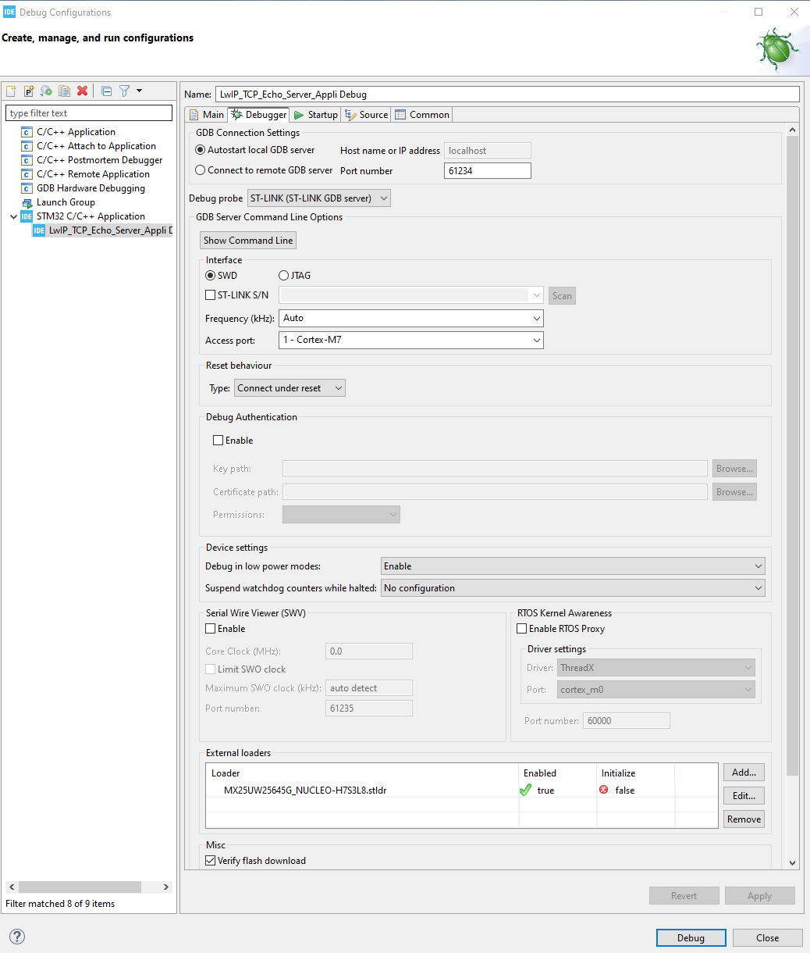The width and height of the screenshot is (810, 953).
Task: Open the help question mark icon
Action: 17,937
